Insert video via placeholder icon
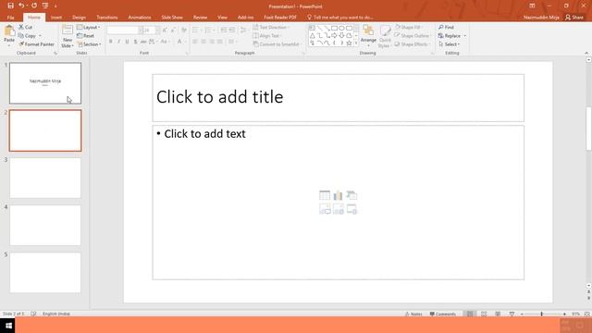 [x=351, y=209]
